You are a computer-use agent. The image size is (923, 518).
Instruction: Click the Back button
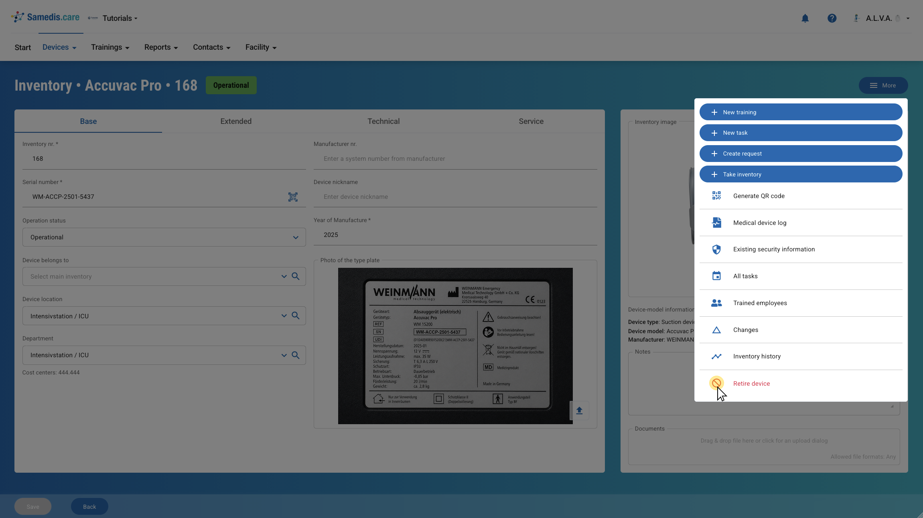(x=89, y=507)
